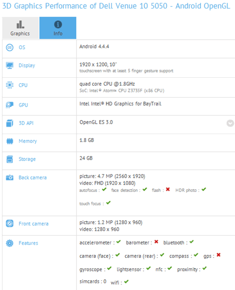Viewport: 235px width, 290px height.
Task: Click the Features label
Action: click(29, 243)
